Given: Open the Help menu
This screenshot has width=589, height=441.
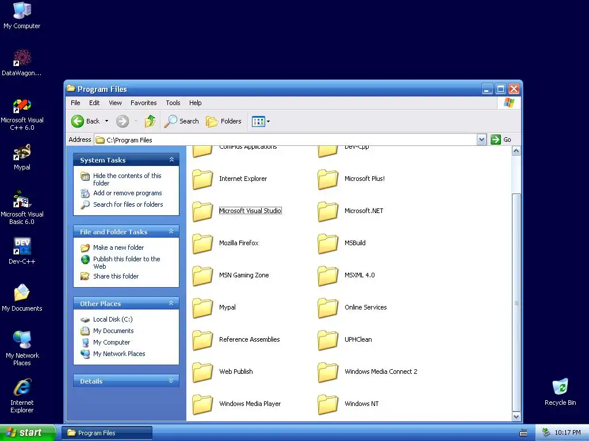Looking at the screenshot, I should 195,103.
